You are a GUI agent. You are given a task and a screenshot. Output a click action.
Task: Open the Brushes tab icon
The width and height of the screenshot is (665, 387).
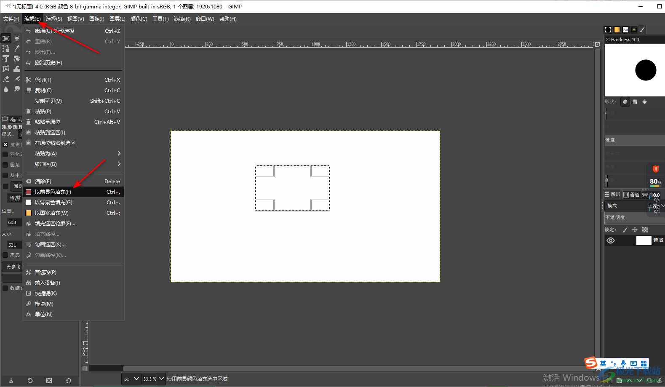(x=608, y=29)
